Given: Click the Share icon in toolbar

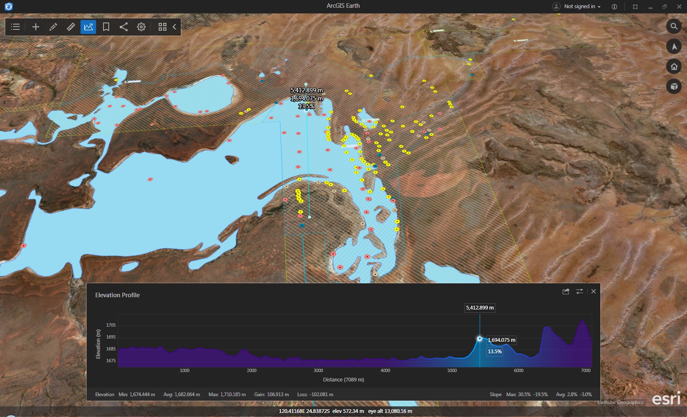Looking at the screenshot, I should [x=123, y=27].
